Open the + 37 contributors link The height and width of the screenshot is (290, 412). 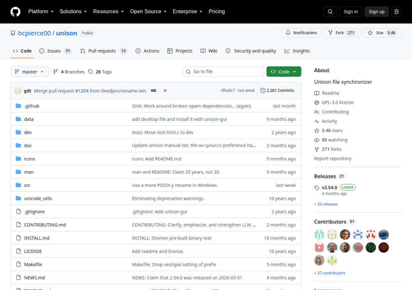tap(330, 273)
